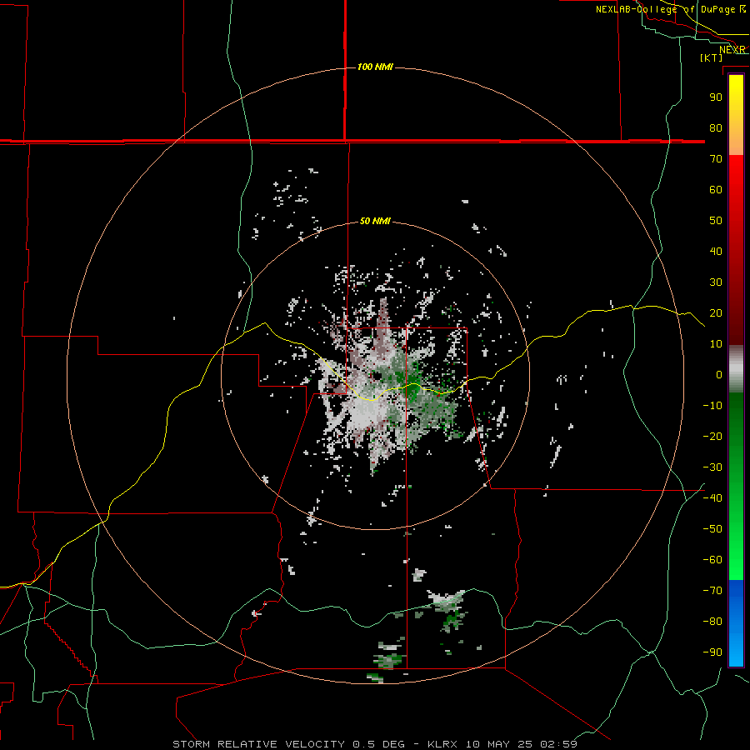Click the KLRX station identifier
Screen dimensions: 750x750
[442, 744]
